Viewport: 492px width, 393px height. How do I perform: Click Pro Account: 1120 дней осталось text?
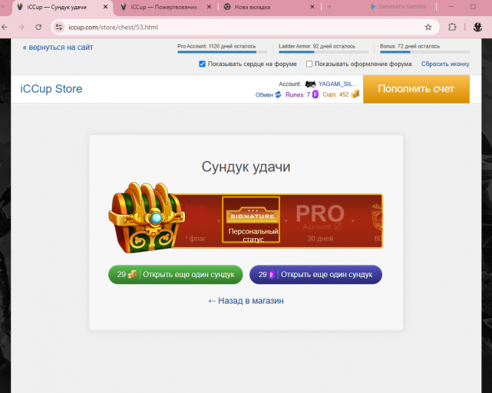point(216,46)
